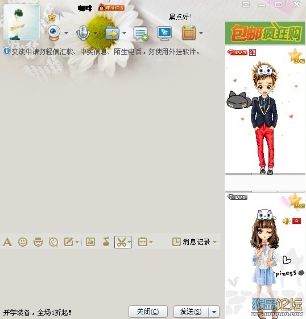Image resolution: width=306 pixels, height=319 pixels.
Task: Click the red 年 annual member badge
Action: (x=253, y=52)
